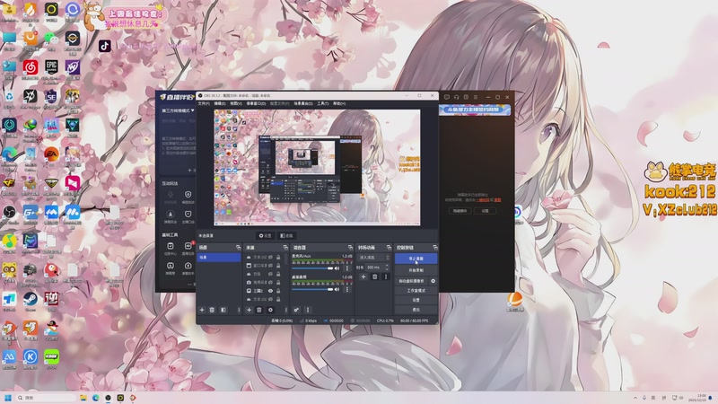Toggle the lock on the video capture device source
Viewport: 718px width, 404px height.
(278, 283)
